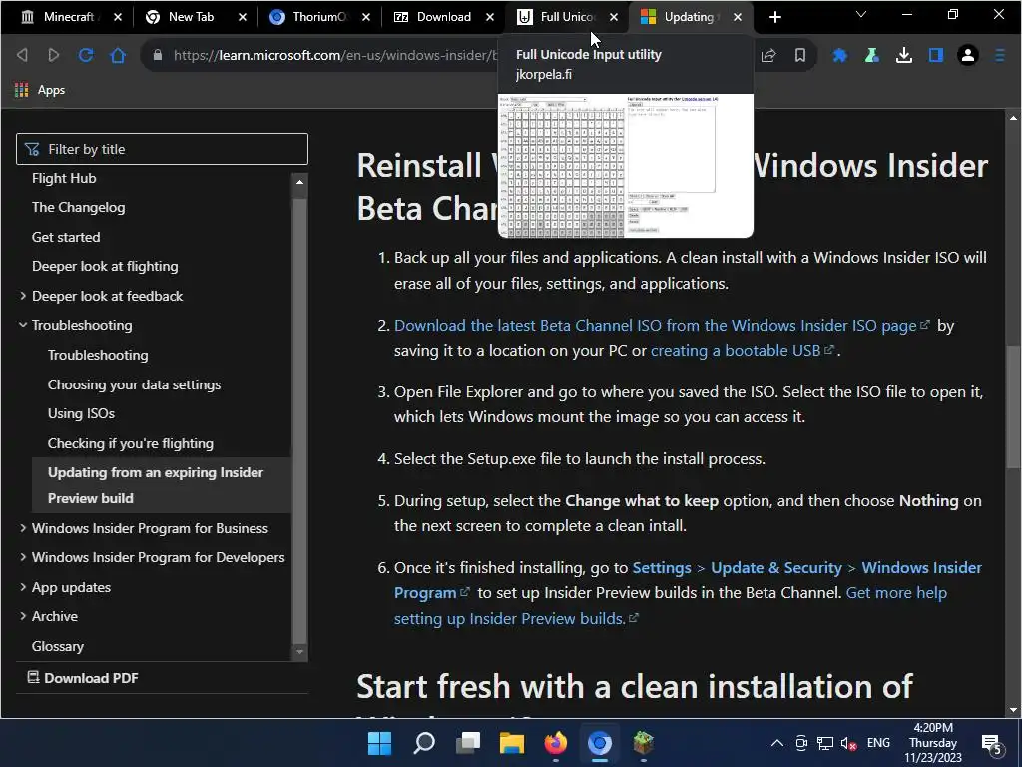
Task: Click the page scrollbar thumb
Action: 1012,405
